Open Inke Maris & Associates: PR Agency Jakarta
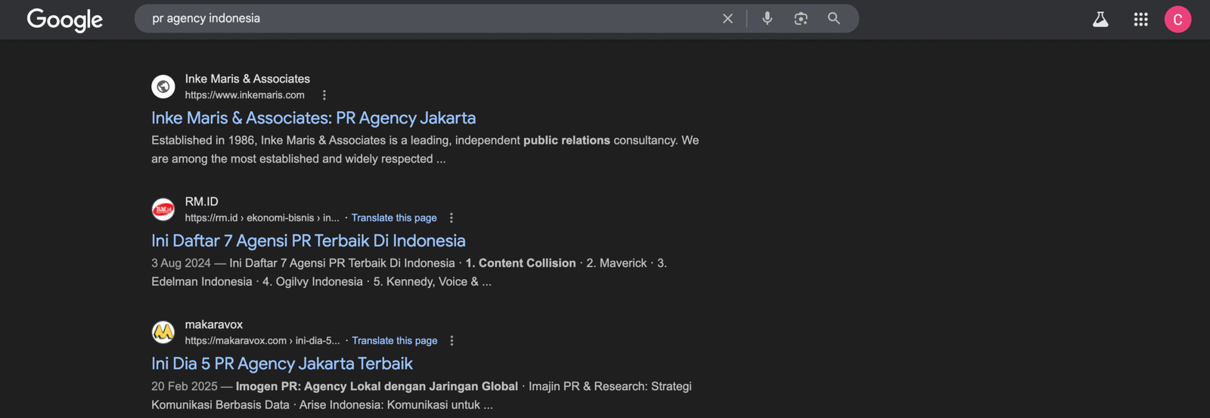This screenshot has width=1210, height=418. pos(313,118)
